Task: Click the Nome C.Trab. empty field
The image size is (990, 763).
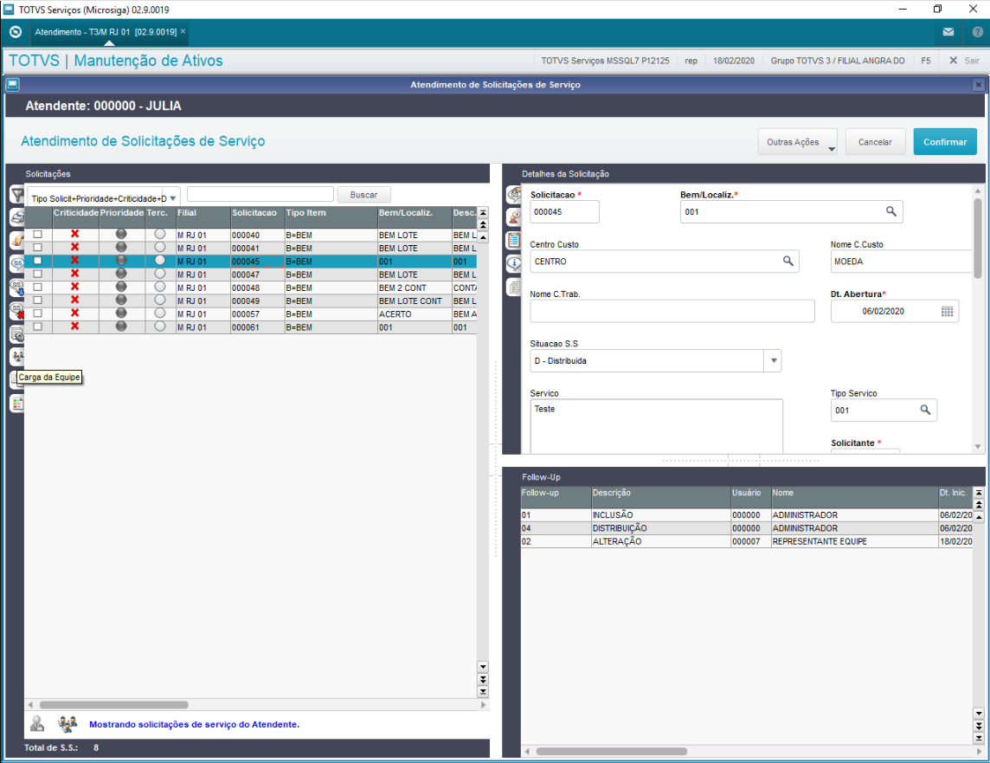Action: pos(672,311)
